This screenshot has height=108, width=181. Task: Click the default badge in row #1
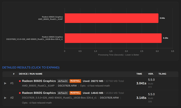(x=63, y=81)
